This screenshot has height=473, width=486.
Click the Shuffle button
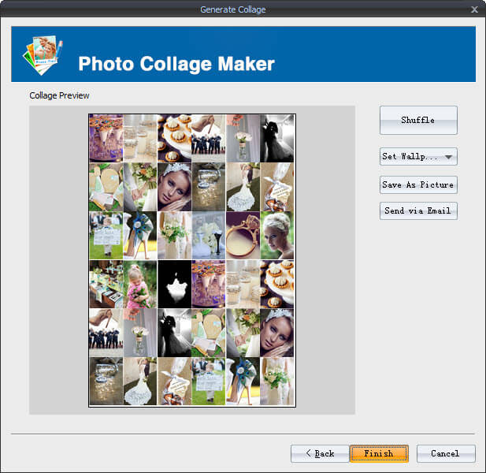418,120
